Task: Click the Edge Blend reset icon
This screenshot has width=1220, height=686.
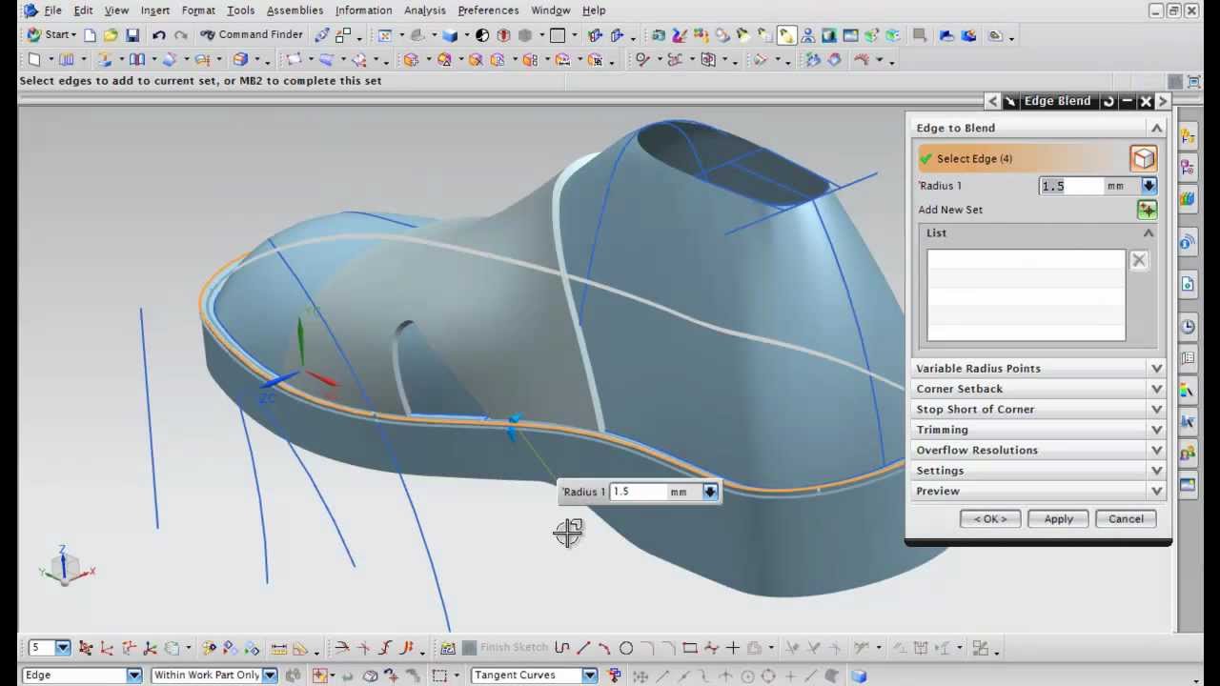Action: click(1108, 101)
